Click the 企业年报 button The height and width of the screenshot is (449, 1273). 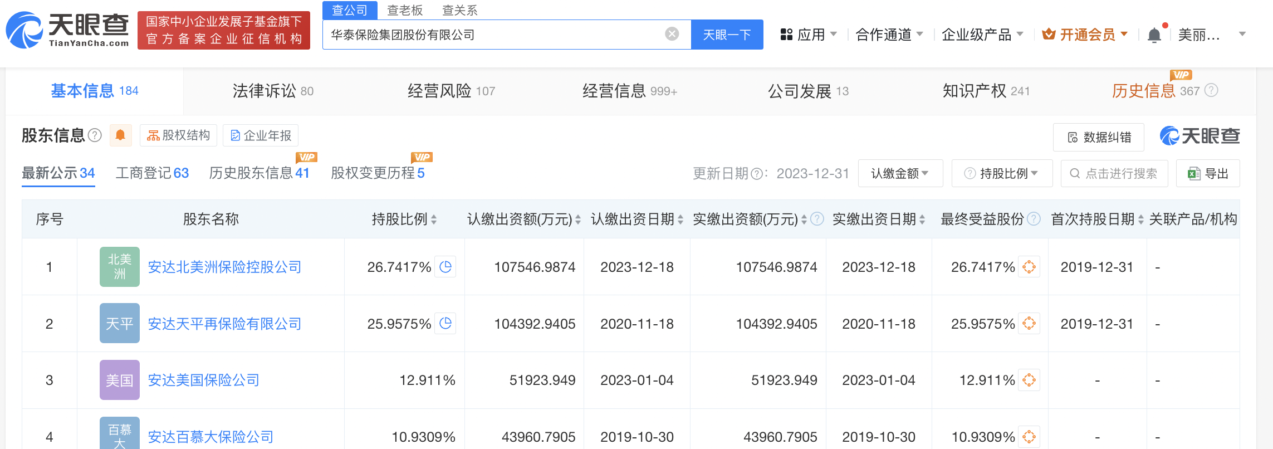(261, 135)
